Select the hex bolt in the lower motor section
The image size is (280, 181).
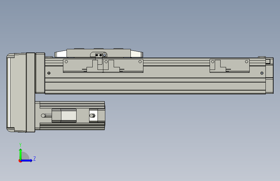click(92, 116)
